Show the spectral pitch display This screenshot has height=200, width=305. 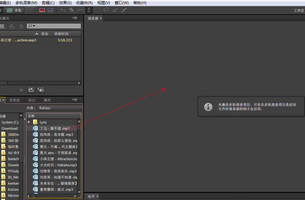tap(50, 10)
